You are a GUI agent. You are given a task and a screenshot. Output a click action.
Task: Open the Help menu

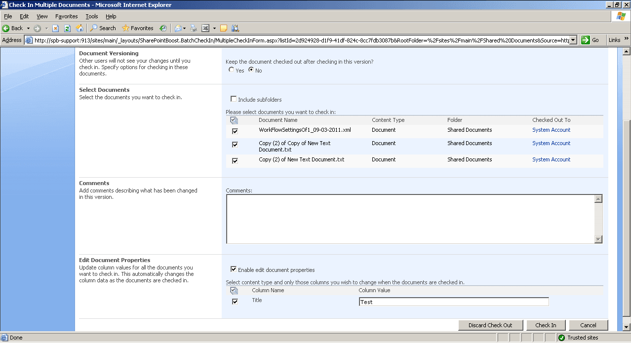pos(111,16)
